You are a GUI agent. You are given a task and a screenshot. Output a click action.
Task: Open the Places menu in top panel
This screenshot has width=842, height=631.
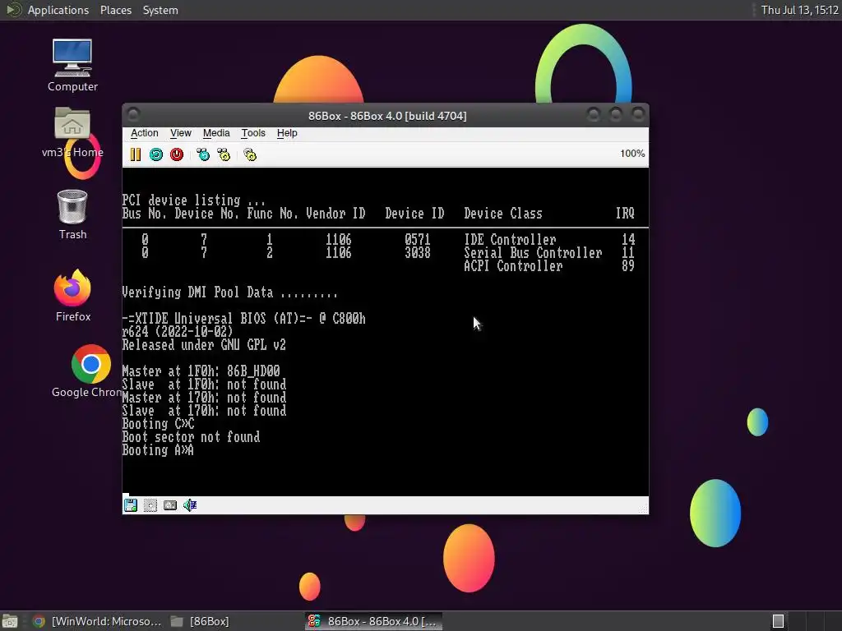click(x=116, y=10)
